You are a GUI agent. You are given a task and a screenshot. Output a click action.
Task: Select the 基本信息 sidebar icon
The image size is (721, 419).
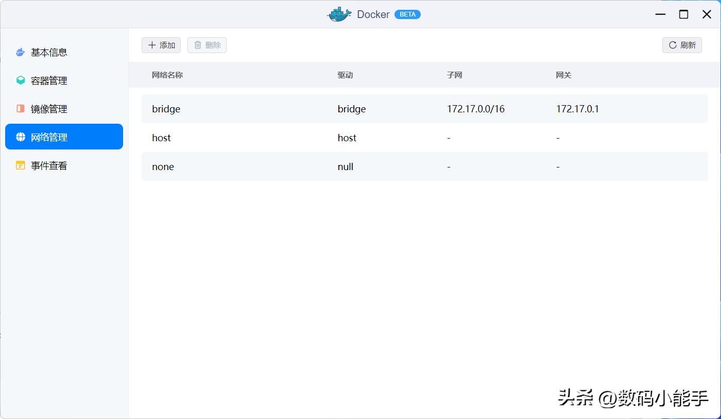pos(20,52)
